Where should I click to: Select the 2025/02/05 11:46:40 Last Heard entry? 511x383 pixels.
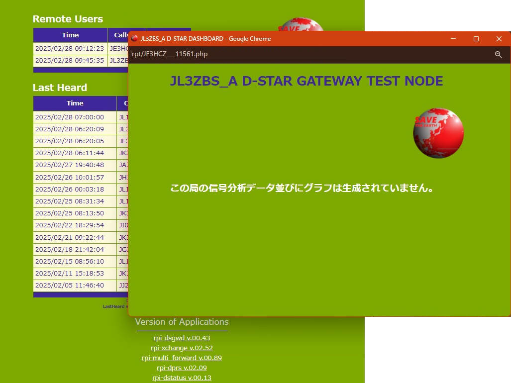click(70, 286)
